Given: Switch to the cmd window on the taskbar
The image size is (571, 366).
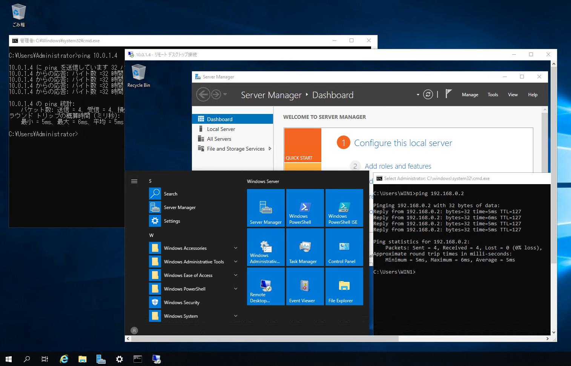Looking at the screenshot, I should [x=138, y=359].
